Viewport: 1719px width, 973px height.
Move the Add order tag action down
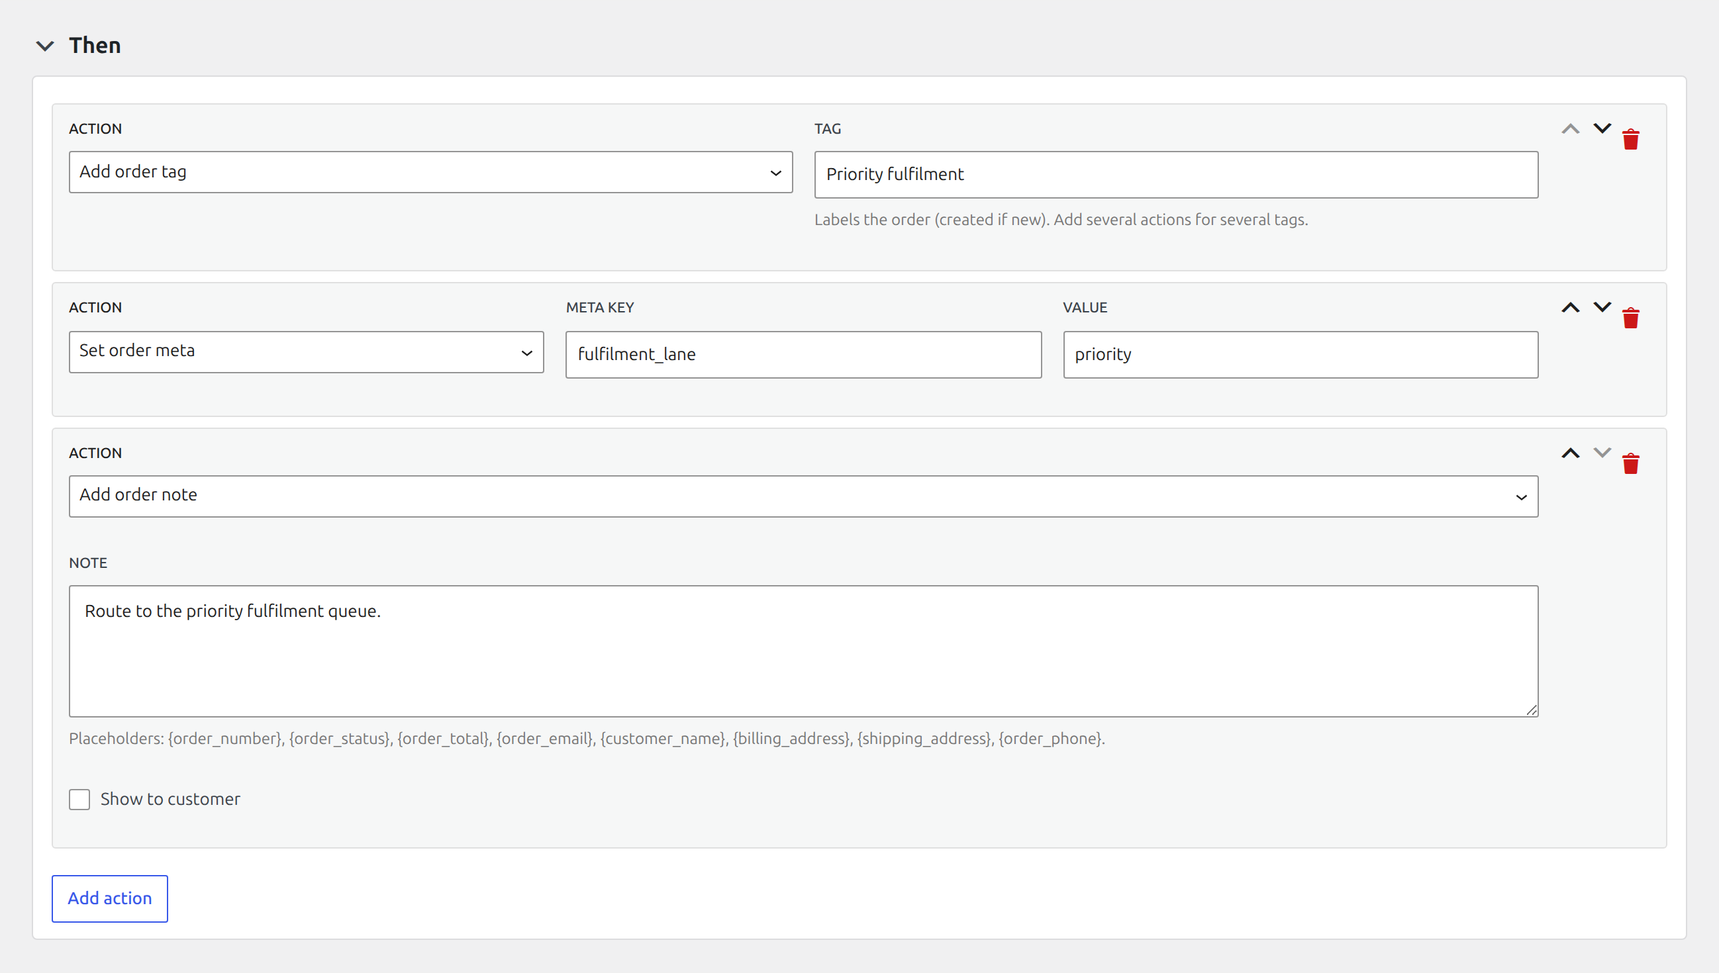[x=1602, y=128]
